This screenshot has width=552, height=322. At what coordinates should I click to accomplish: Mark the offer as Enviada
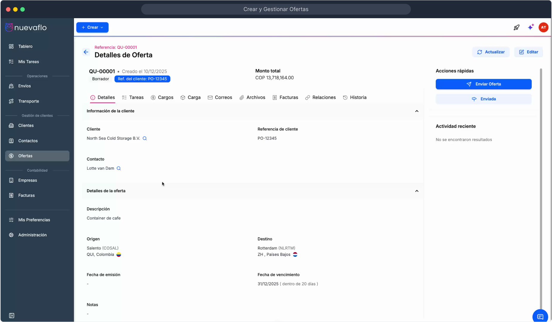pyautogui.click(x=483, y=99)
